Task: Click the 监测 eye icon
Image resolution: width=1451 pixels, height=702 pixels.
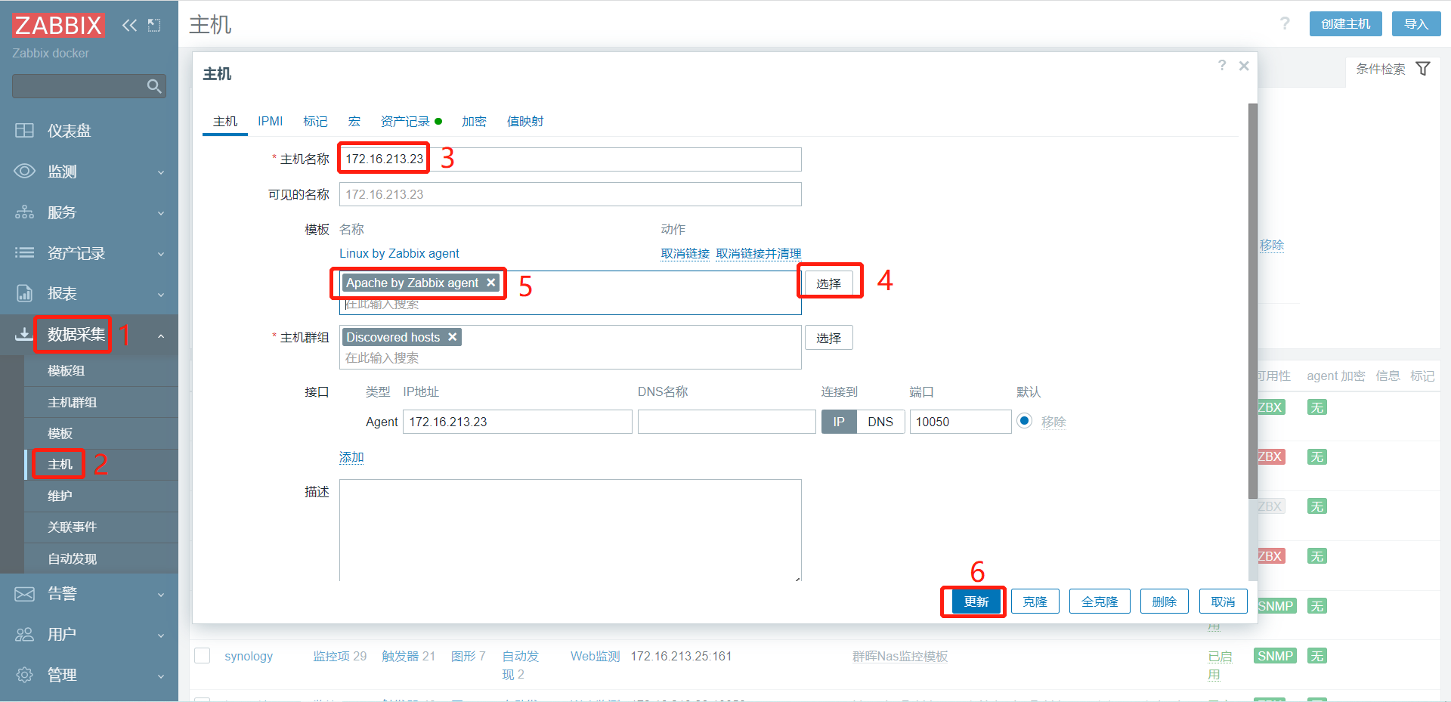Action: [x=24, y=172]
